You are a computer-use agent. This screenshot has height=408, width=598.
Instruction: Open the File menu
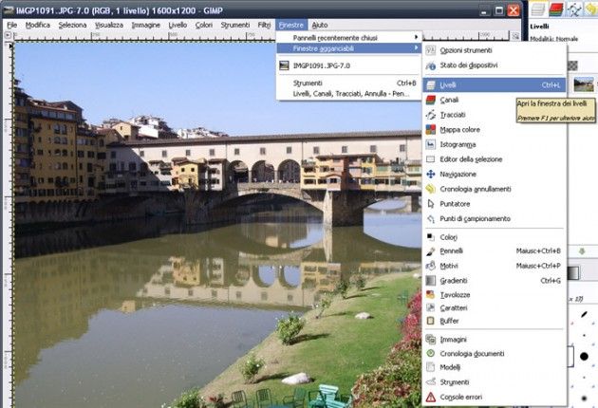pyautogui.click(x=11, y=26)
